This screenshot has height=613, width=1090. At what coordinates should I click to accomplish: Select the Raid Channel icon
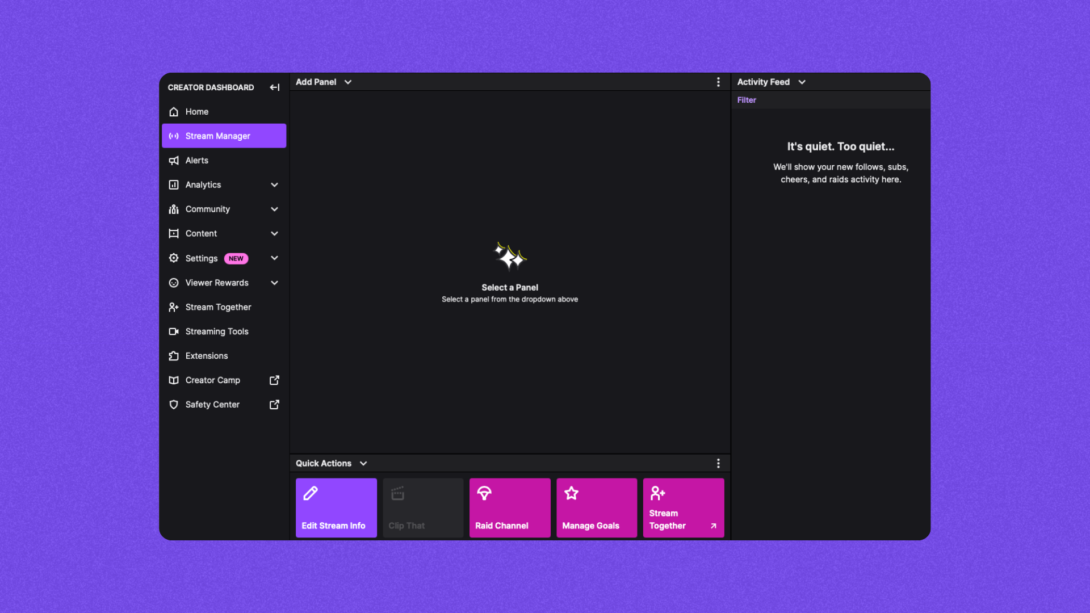[x=485, y=493]
